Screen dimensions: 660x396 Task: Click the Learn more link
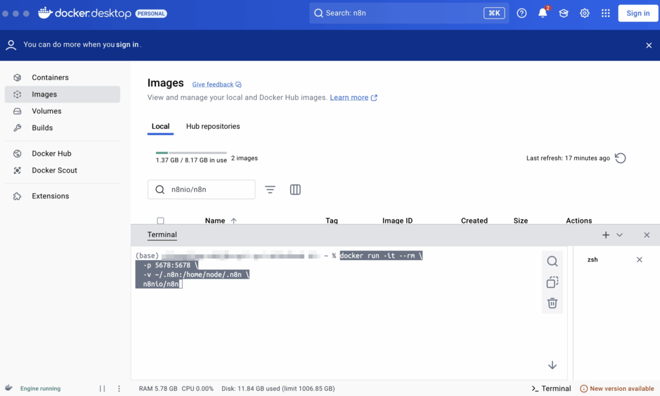coord(353,97)
